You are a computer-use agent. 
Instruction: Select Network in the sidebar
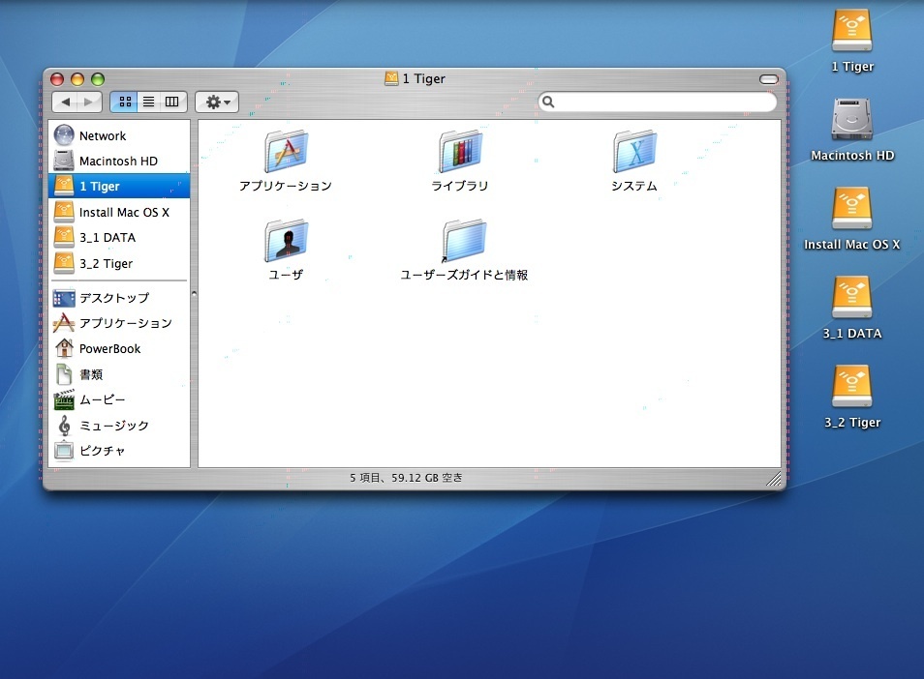pos(102,136)
